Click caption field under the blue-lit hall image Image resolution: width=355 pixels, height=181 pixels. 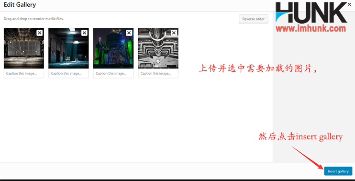(x=68, y=73)
